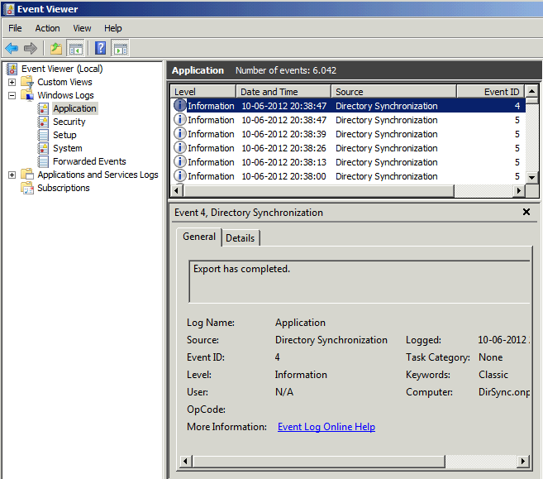Open the File menu
The width and height of the screenshot is (543, 479).
coord(15,28)
